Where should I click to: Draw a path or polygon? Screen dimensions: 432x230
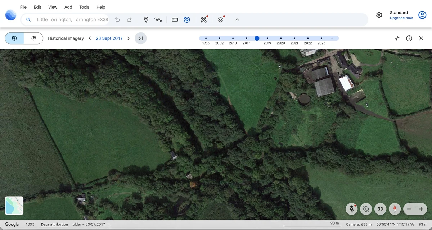tap(158, 20)
